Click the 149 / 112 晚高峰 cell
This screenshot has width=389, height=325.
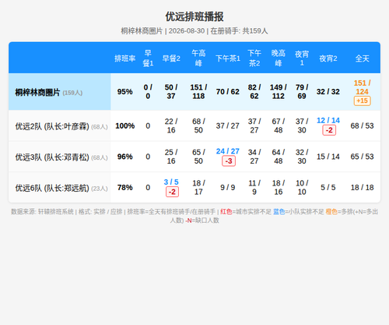279,92
